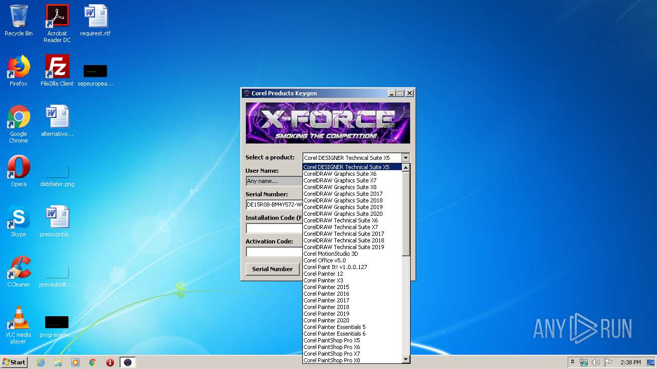Click the network icon in the system tray

(x=584, y=362)
